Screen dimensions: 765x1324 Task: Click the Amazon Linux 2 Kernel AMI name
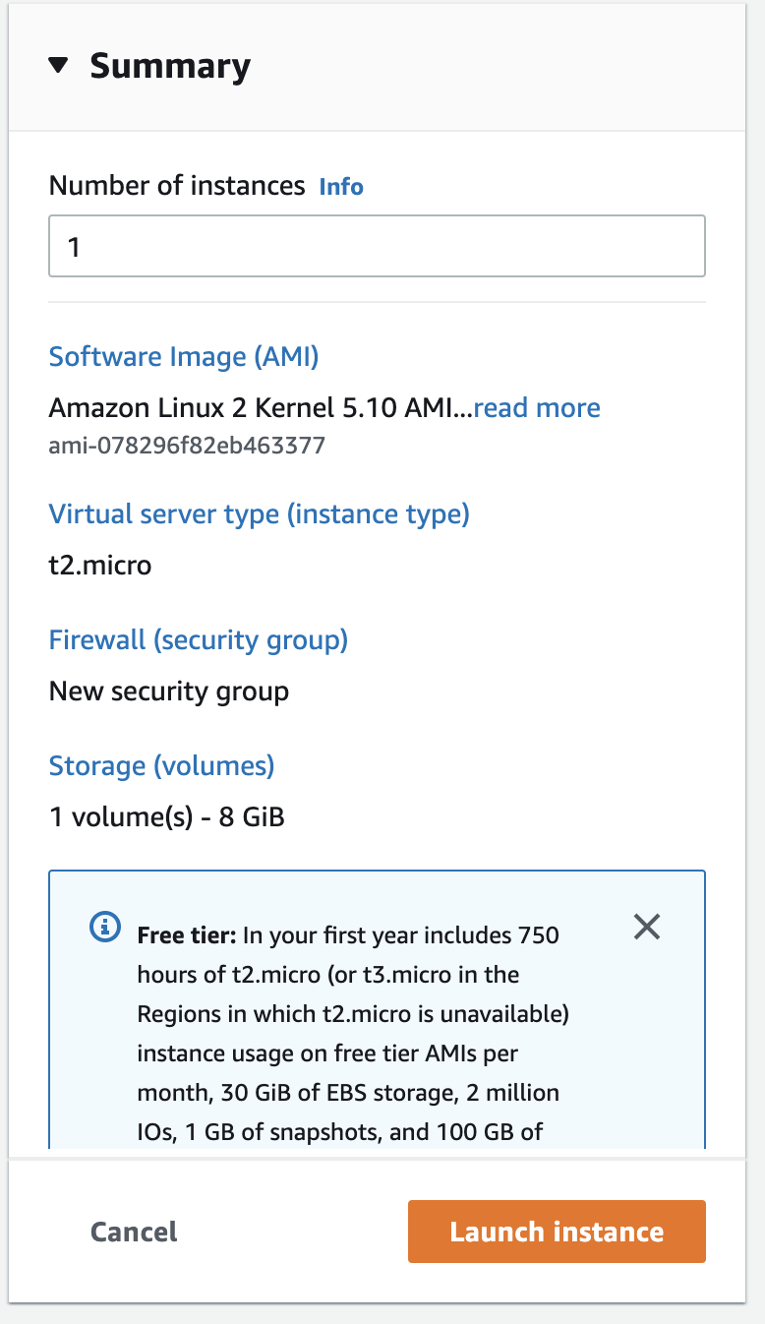(261, 408)
